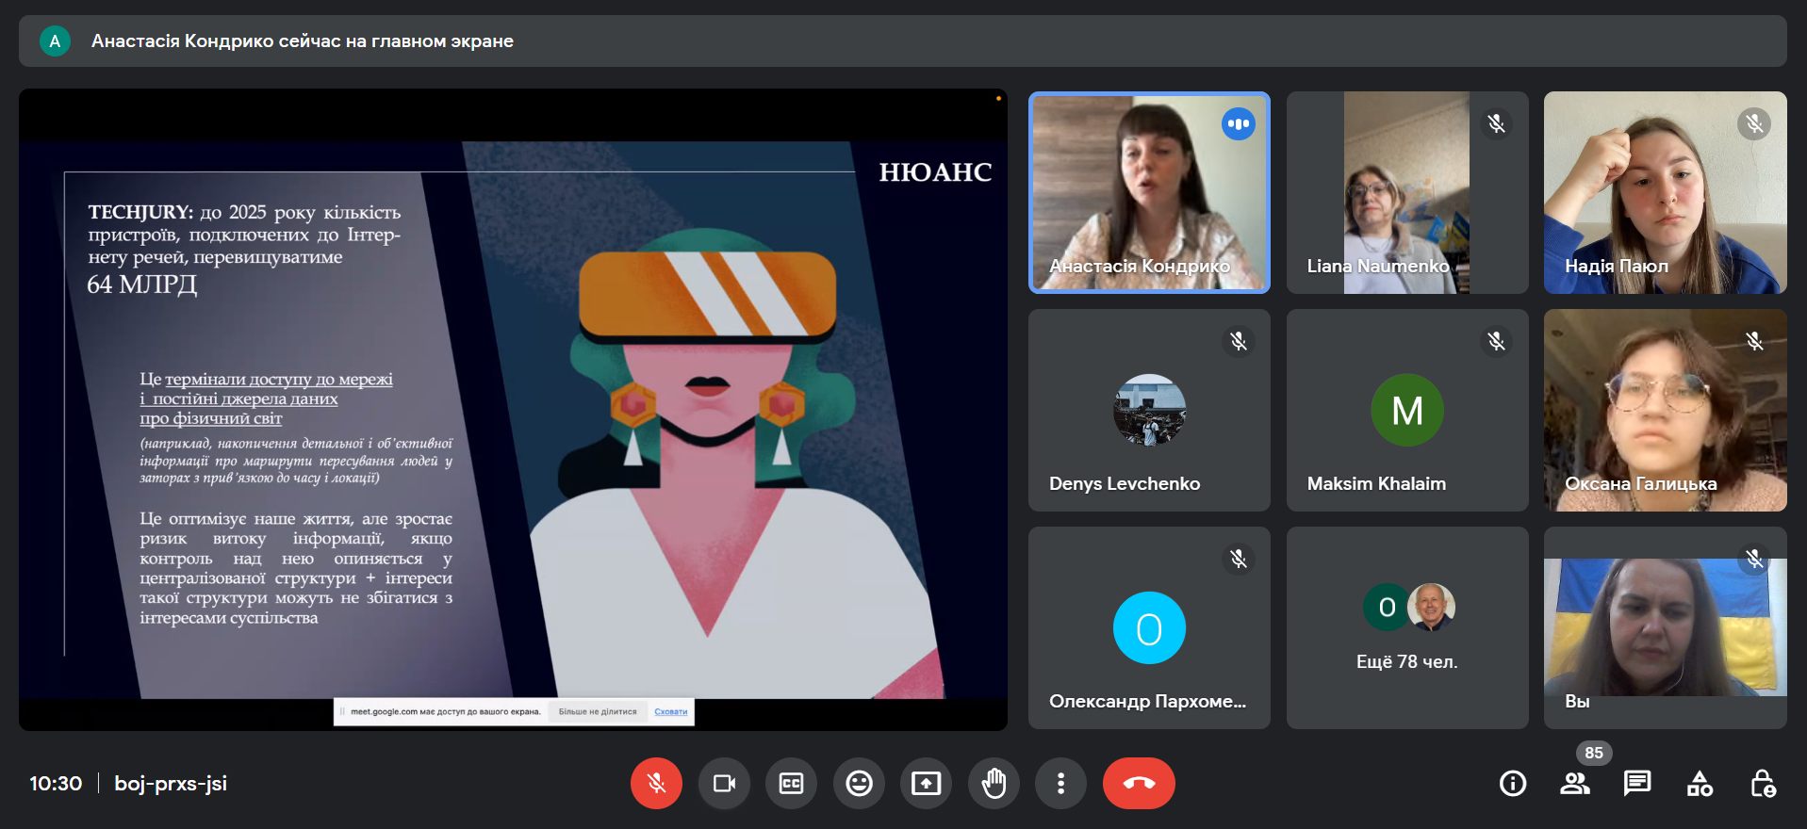
Task: Click the 85 participant count badge
Action: pyautogui.click(x=1594, y=753)
